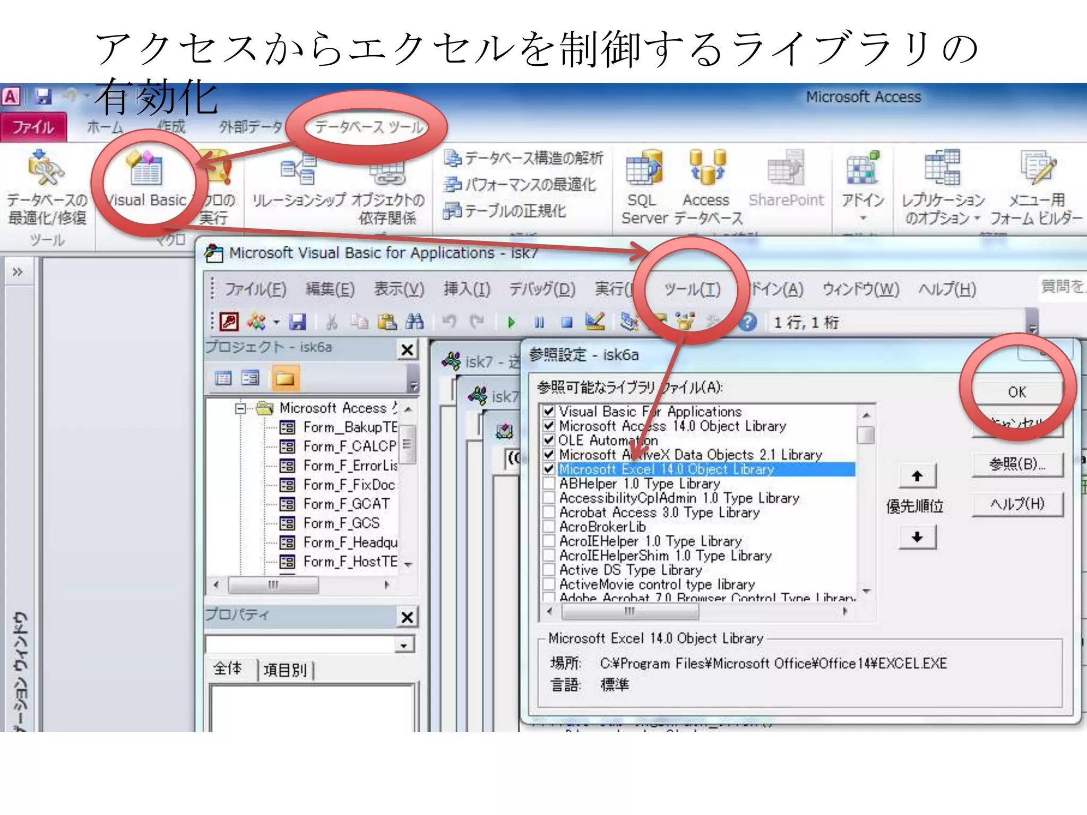Uncheck Microsoft Excel 14.0 Object Library

(x=549, y=469)
